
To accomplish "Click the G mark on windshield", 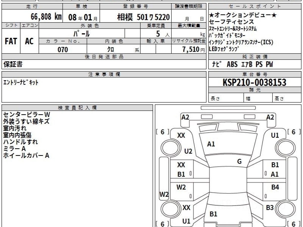I will click(239, 162).
